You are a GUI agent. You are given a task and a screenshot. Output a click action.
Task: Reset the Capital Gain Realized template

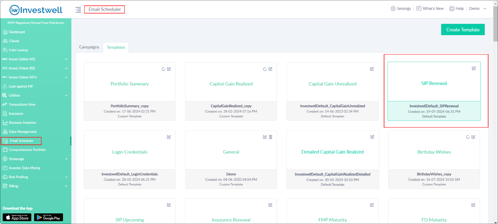point(265,69)
